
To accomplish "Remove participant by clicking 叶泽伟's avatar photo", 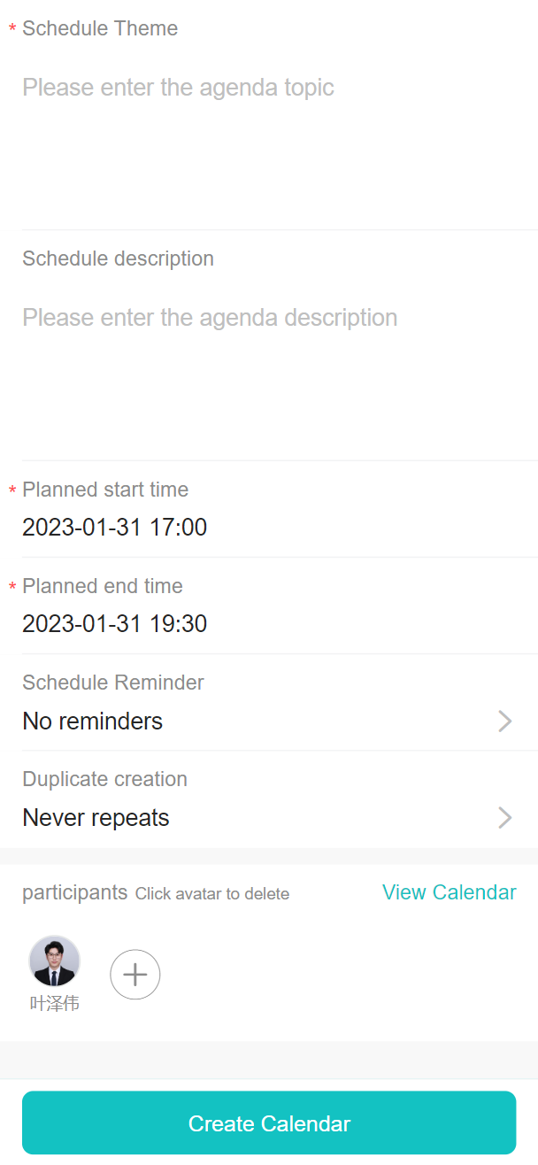I will 55,961.
